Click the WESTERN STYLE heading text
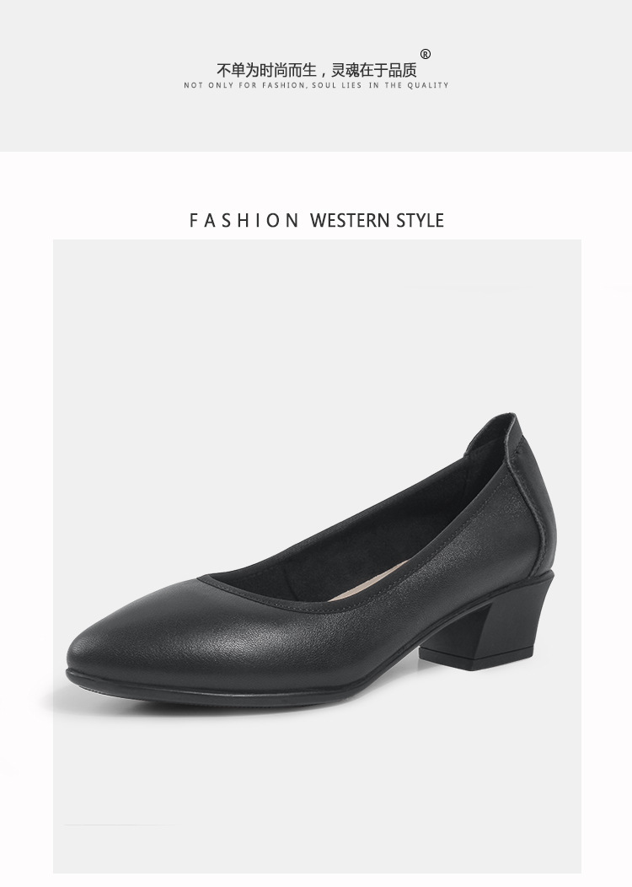 pyautogui.click(x=377, y=220)
